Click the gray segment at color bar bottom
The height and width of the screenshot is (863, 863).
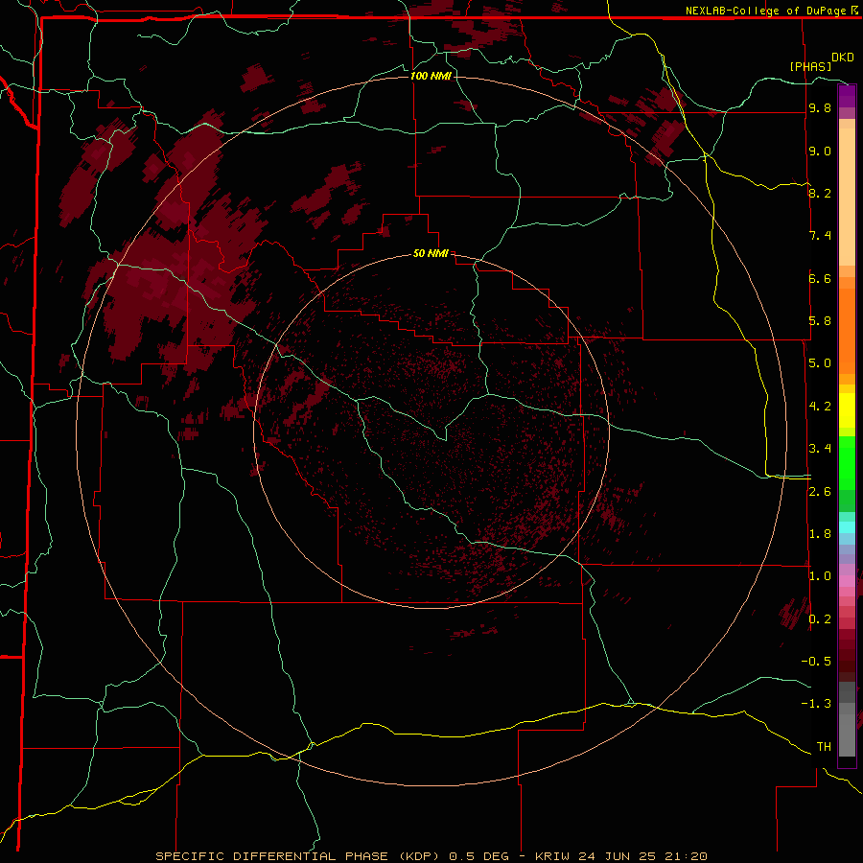847,732
